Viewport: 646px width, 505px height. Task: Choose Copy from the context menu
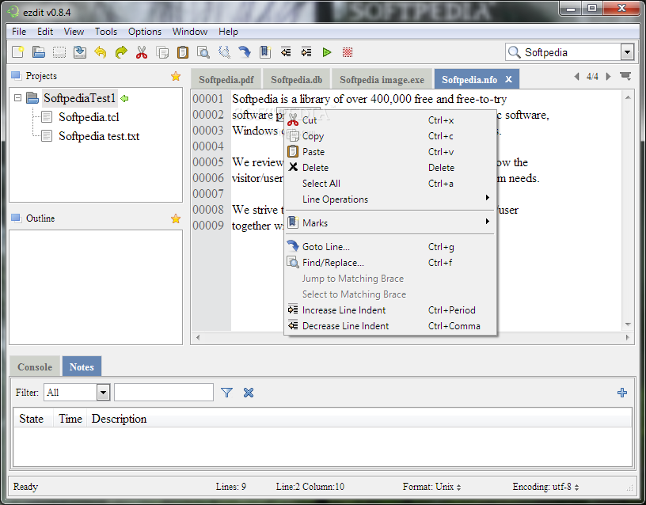390,136
